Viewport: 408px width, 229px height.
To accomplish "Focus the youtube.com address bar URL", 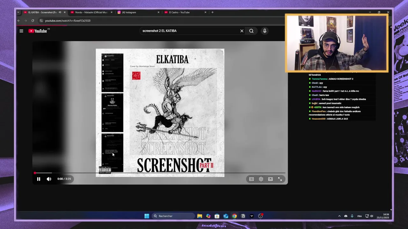I will click(68, 21).
